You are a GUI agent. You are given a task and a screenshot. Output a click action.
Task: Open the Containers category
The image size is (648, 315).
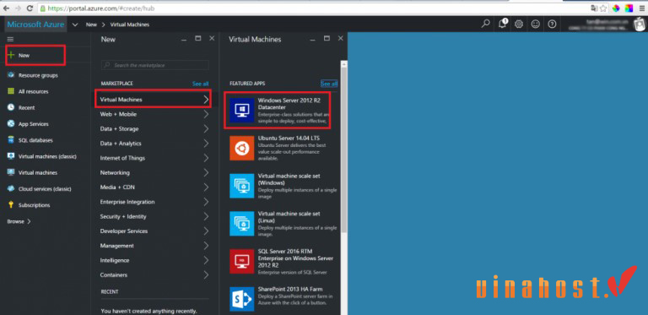coord(155,275)
